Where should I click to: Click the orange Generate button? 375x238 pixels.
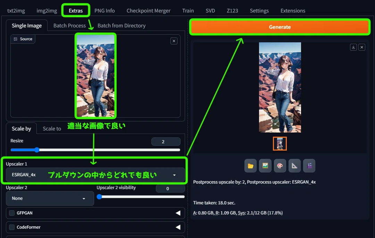(280, 27)
